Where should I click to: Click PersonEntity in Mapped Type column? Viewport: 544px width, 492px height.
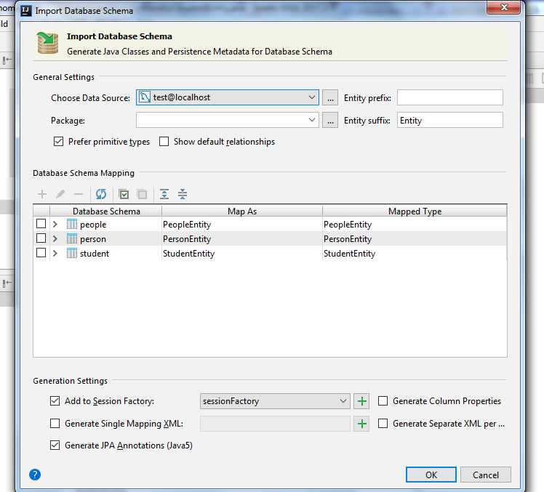click(348, 239)
